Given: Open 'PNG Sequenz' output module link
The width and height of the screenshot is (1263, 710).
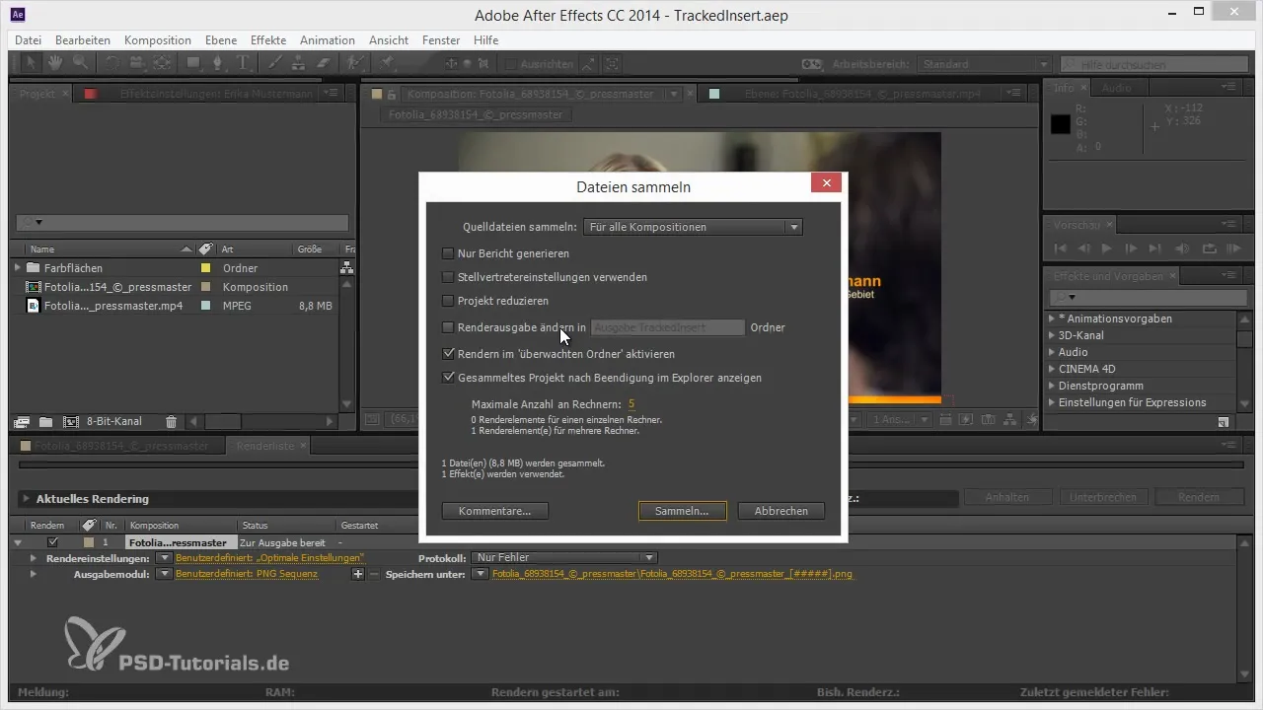Looking at the screenshot, I should [247, 574].
